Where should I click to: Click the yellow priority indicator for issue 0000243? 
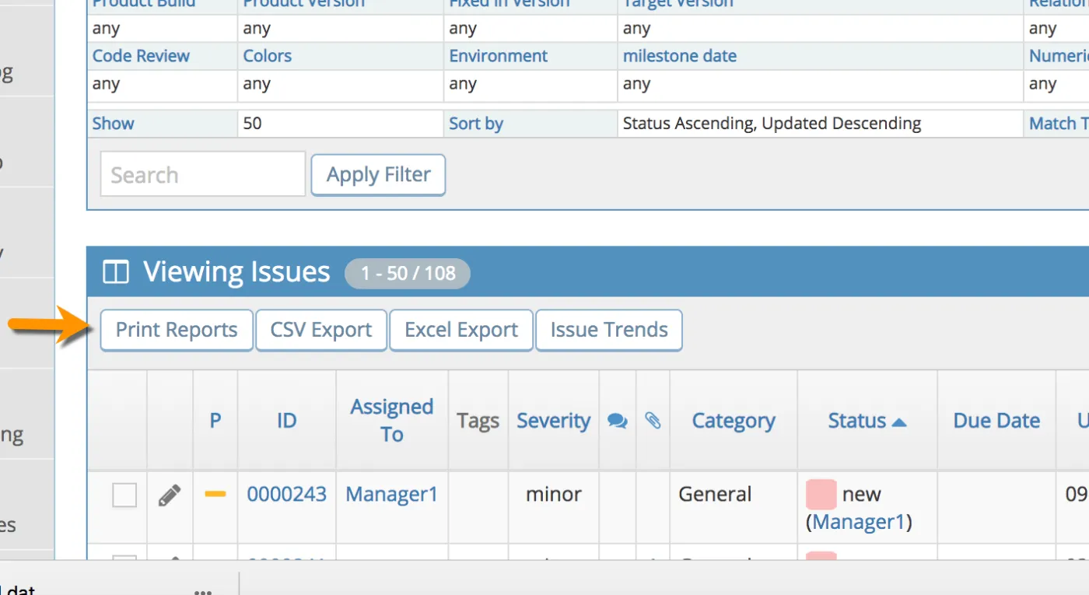(x=215, y=494)
